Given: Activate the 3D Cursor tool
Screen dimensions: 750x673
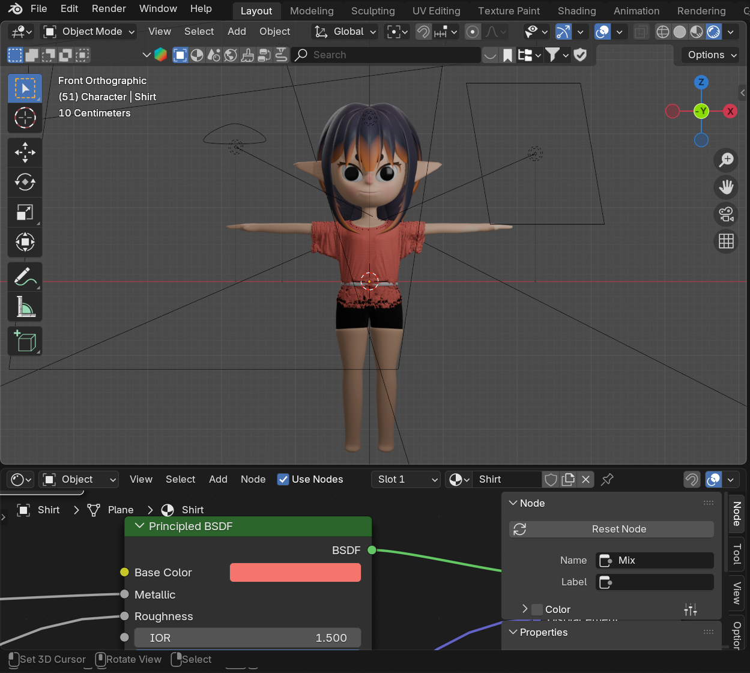Looking at the screenshot, I should pyautogui.click(x=25, y=118).
